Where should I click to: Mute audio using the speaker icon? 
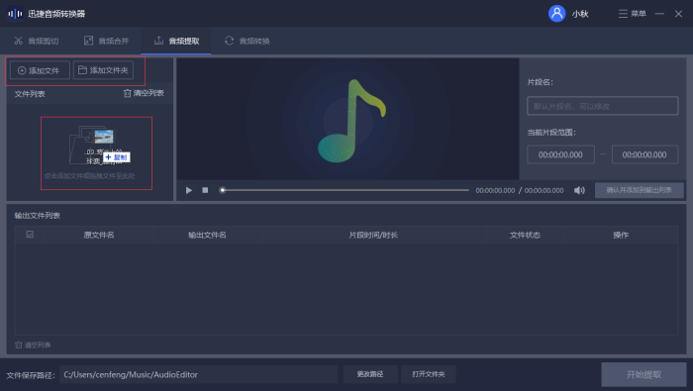tap(579, 190)
